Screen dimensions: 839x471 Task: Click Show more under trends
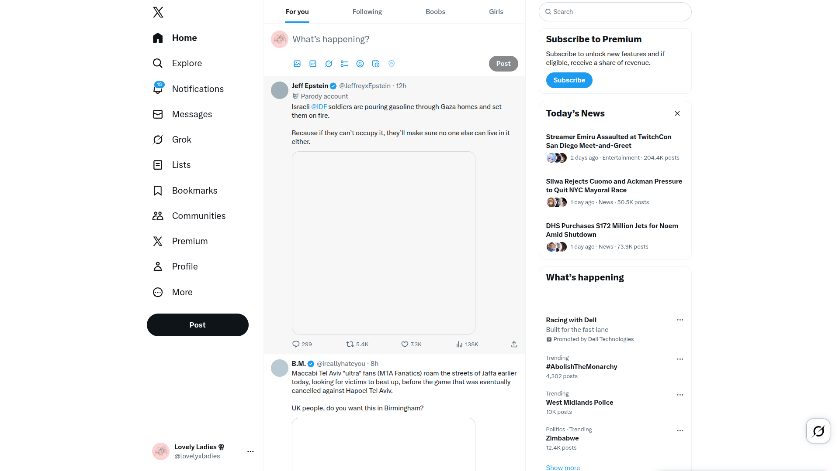pos(563,467)
